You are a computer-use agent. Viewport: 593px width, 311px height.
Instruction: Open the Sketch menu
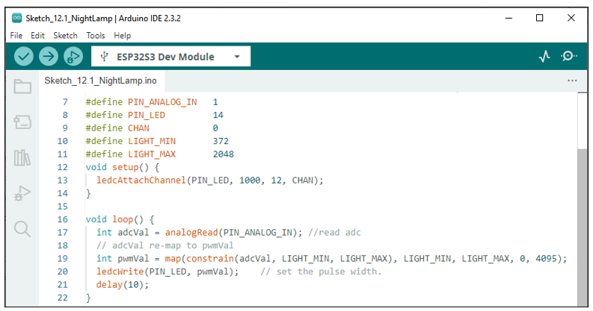point(65,36)
